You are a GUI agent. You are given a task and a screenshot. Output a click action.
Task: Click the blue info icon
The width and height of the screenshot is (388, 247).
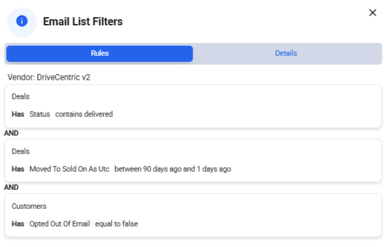[21, 21]
